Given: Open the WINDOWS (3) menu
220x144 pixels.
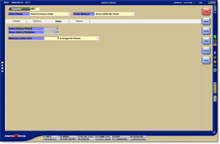Looking at the screenshot, I should [17, 2].
